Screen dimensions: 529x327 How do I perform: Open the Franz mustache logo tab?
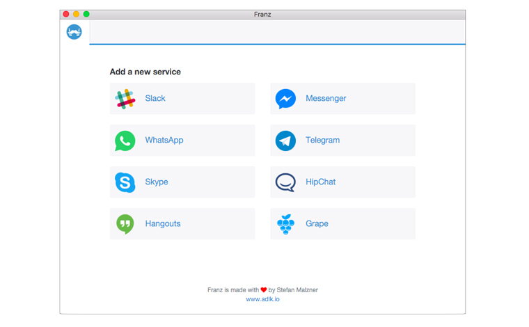(x=74, y=32)
